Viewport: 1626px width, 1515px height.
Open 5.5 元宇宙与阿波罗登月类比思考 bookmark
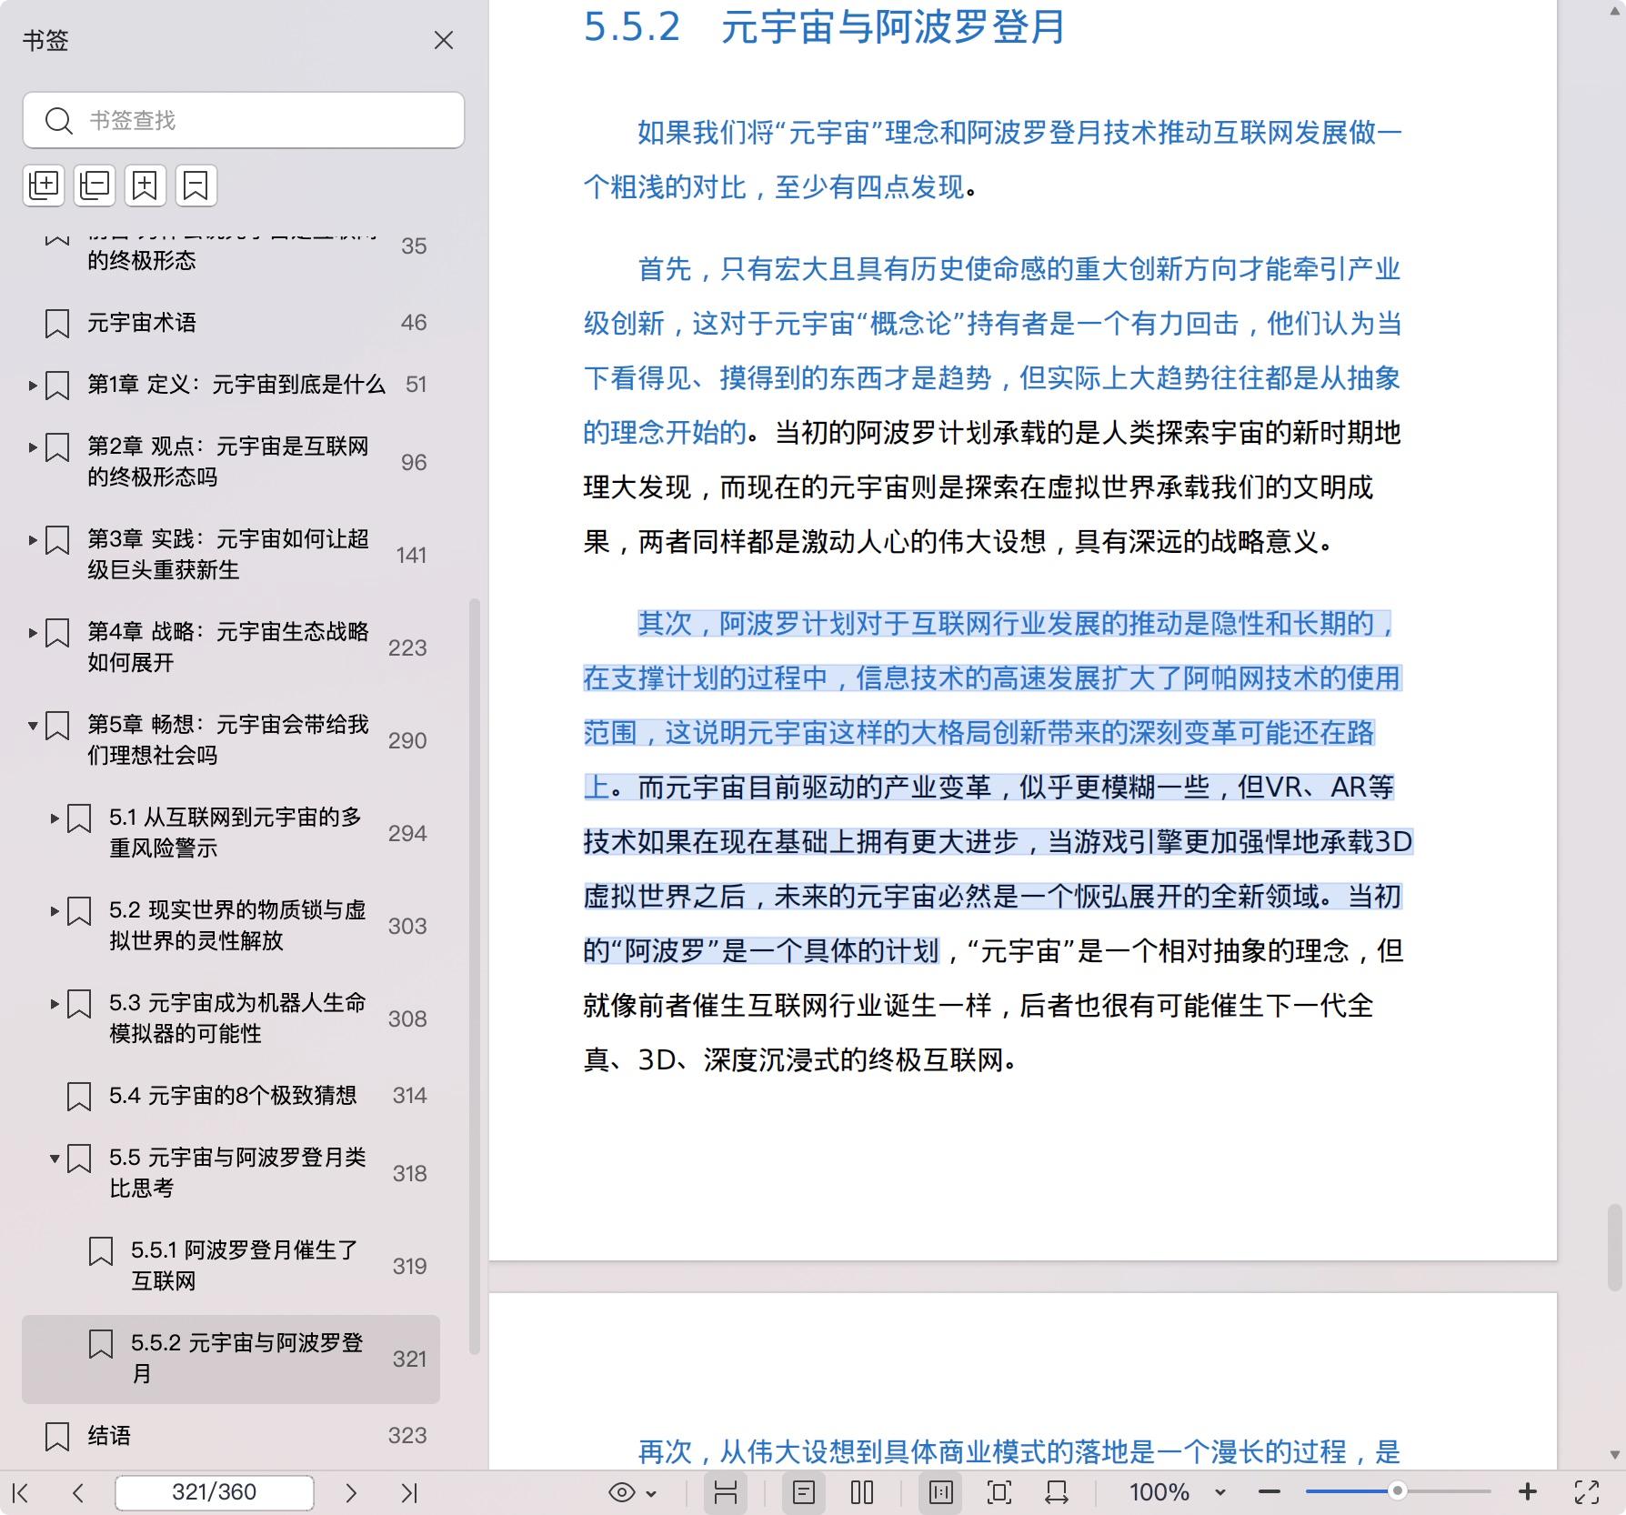pyautogui.click(x=237, y=1173)
